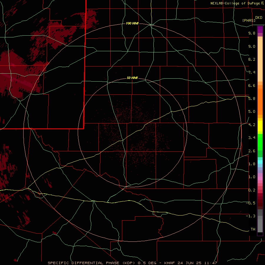Image resolution: width=265 pixels, height=265 pixels.
Task: Pick the cyan segment just above 1.8
Action: coord(260,162)
